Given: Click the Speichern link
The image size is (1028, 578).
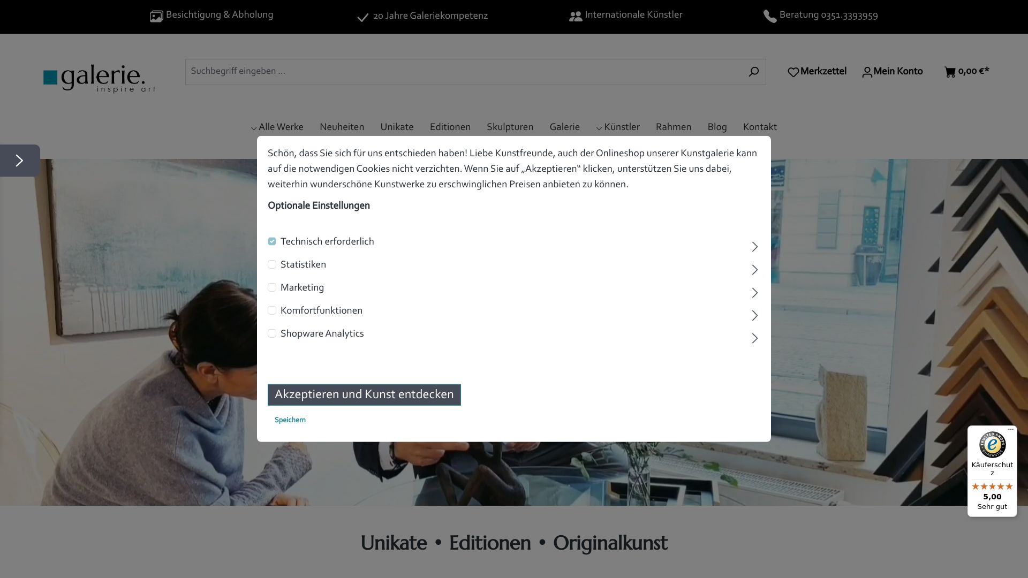Looking at the screenshot, I should coord(290,420).
